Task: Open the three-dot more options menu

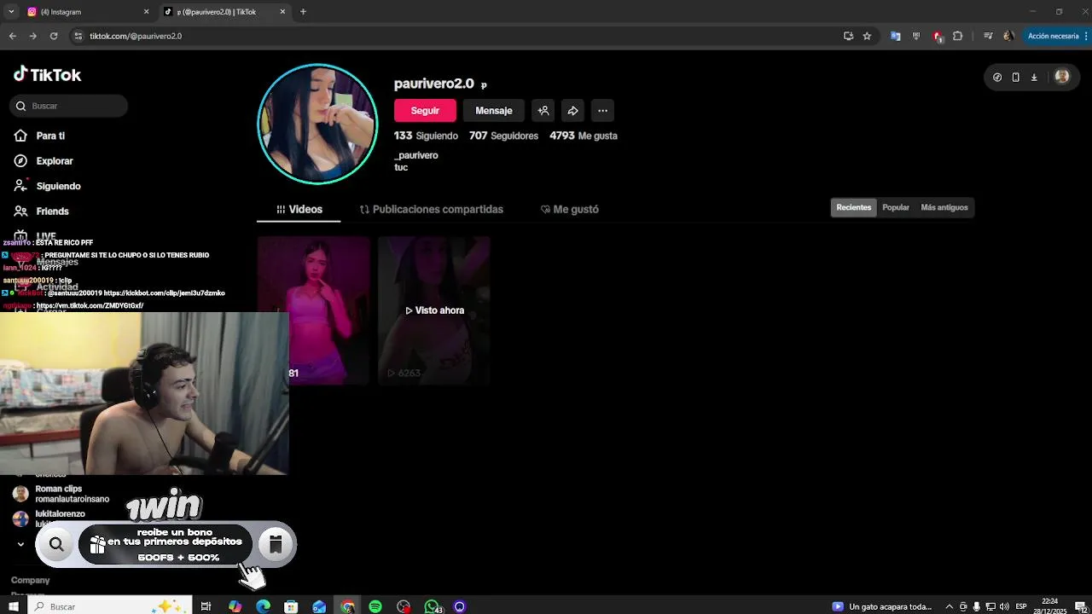Action: point(603,111)
